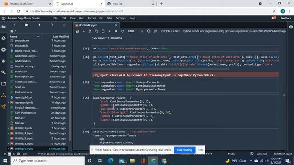Open the settings gear on right sidebar

[291, 27]
